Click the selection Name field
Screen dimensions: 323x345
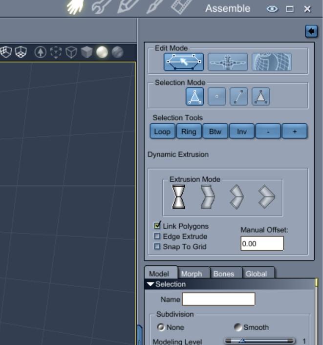(218, 299)
